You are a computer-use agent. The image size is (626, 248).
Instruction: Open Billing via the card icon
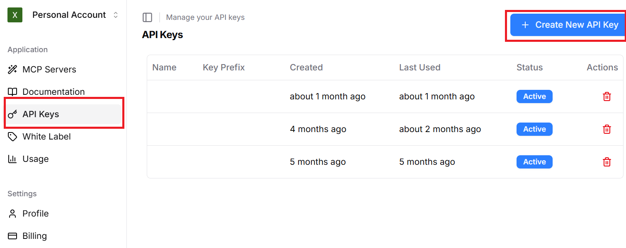click(12, 236)
